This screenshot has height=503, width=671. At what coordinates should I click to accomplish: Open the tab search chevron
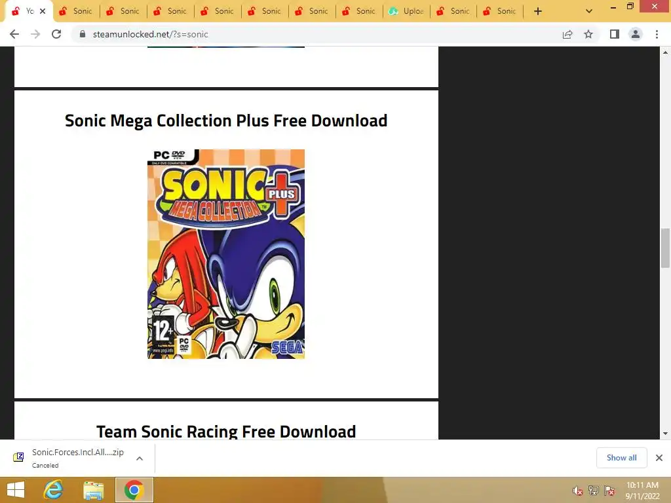589,11
